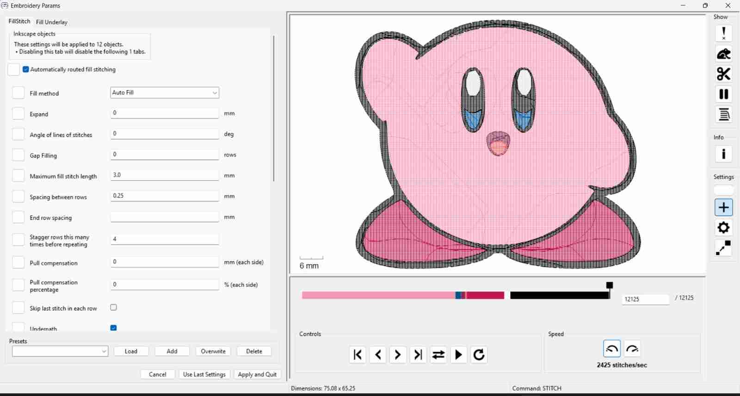Jump to next command button

click(418, 355)
